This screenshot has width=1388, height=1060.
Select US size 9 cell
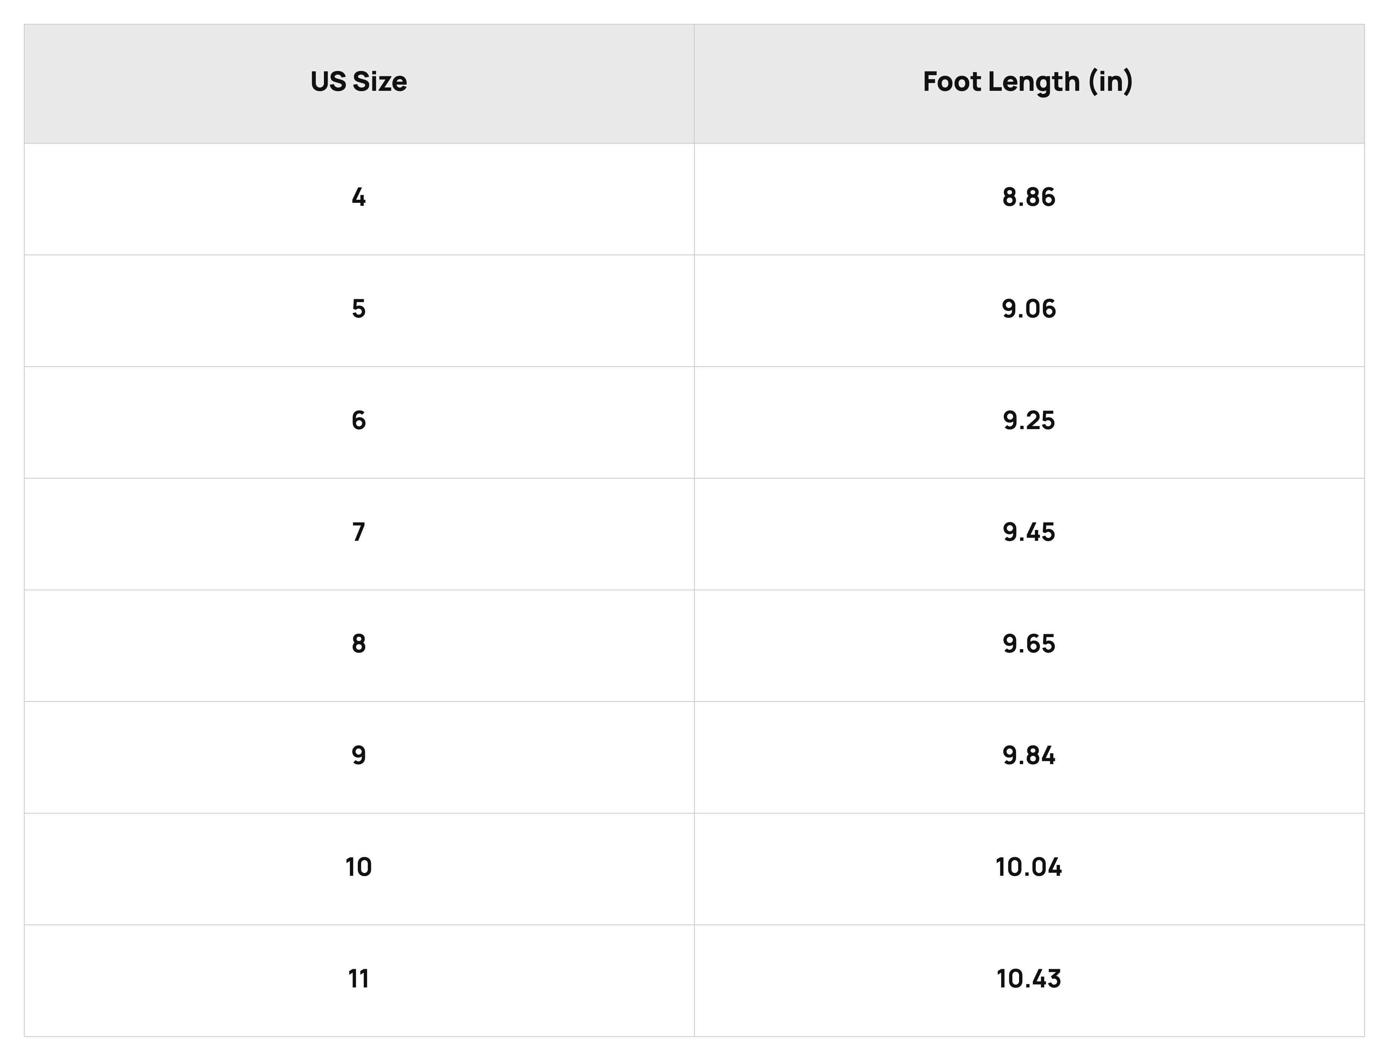(359, 757)
